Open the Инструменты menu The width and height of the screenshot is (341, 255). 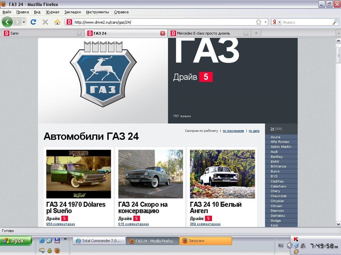97,12
